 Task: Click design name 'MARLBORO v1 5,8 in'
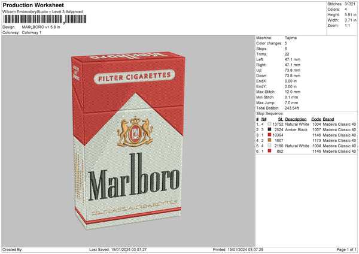coord(41,27)
